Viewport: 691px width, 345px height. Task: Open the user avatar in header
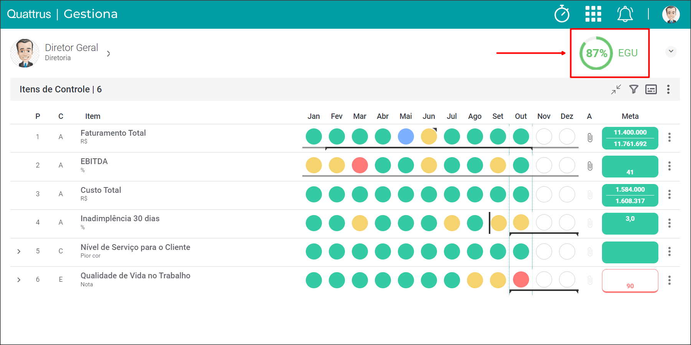pos(671,15)
